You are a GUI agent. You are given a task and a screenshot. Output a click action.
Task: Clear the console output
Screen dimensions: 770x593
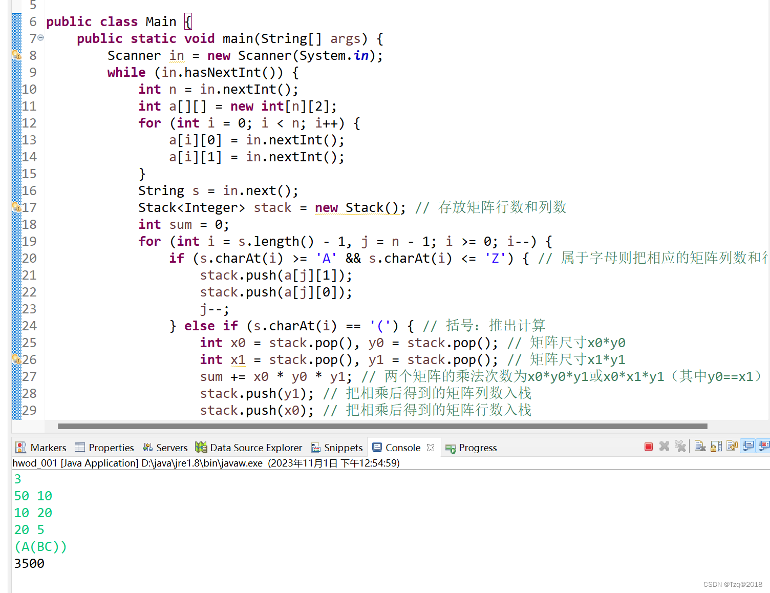(x=700, y=447)
